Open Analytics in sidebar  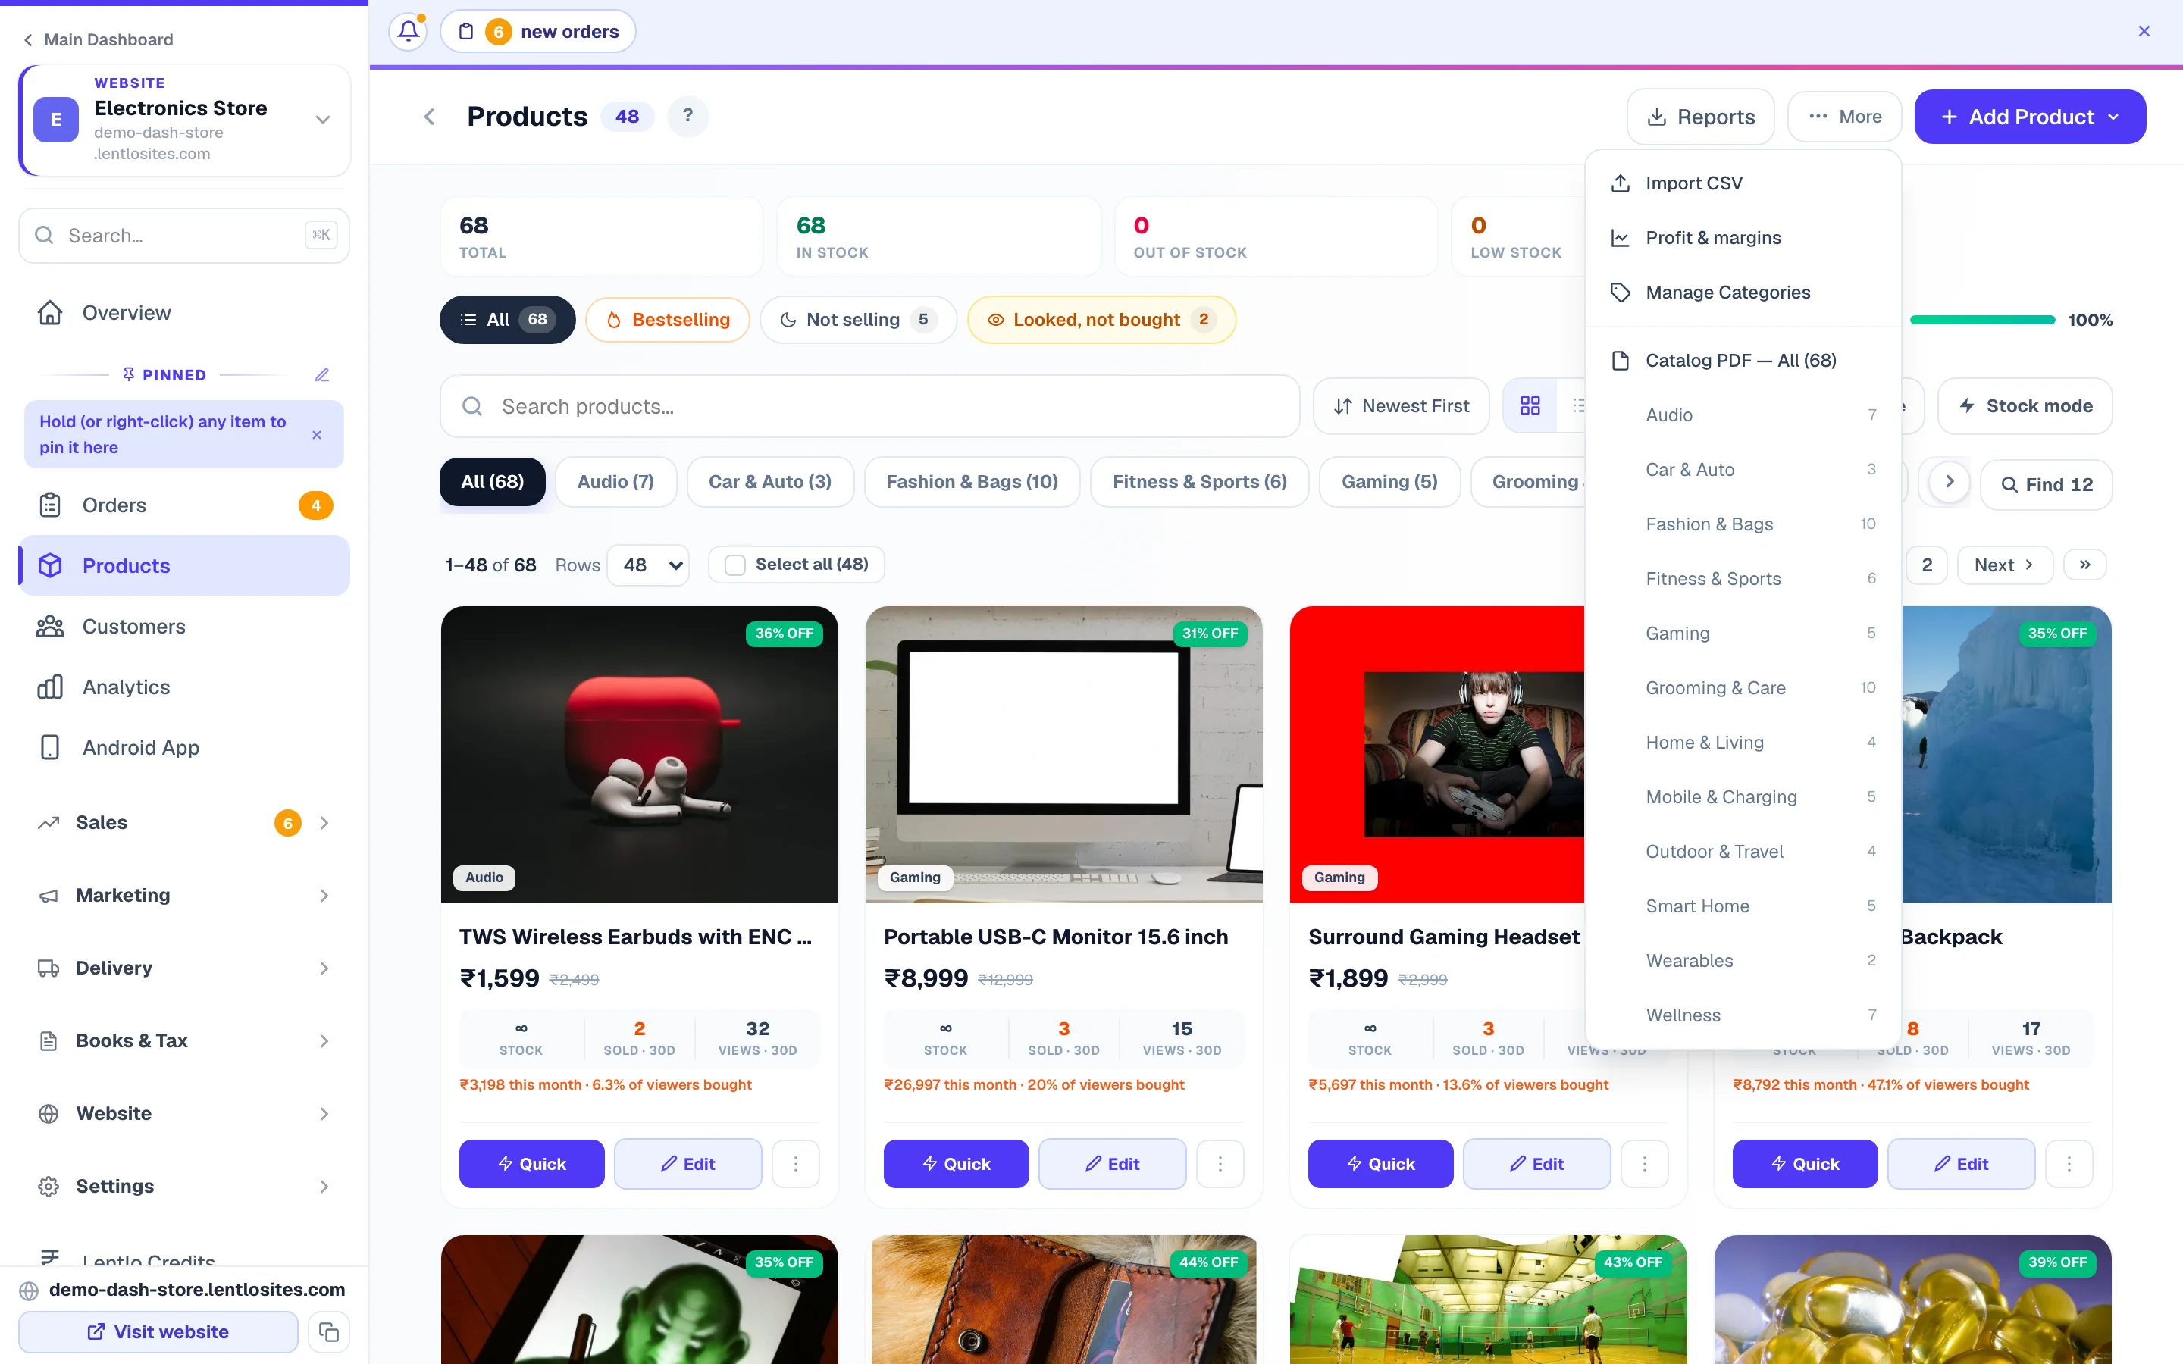tap(184, 687)
